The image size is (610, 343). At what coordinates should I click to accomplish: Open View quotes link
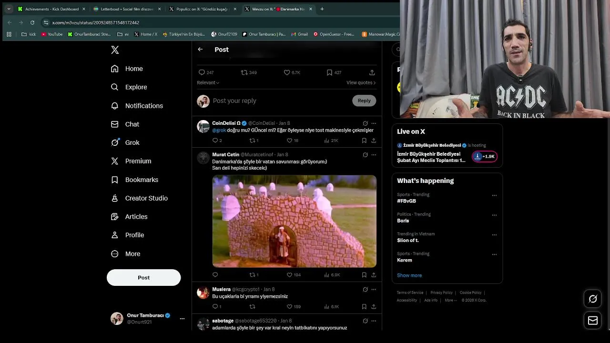[x=361, y=82]
